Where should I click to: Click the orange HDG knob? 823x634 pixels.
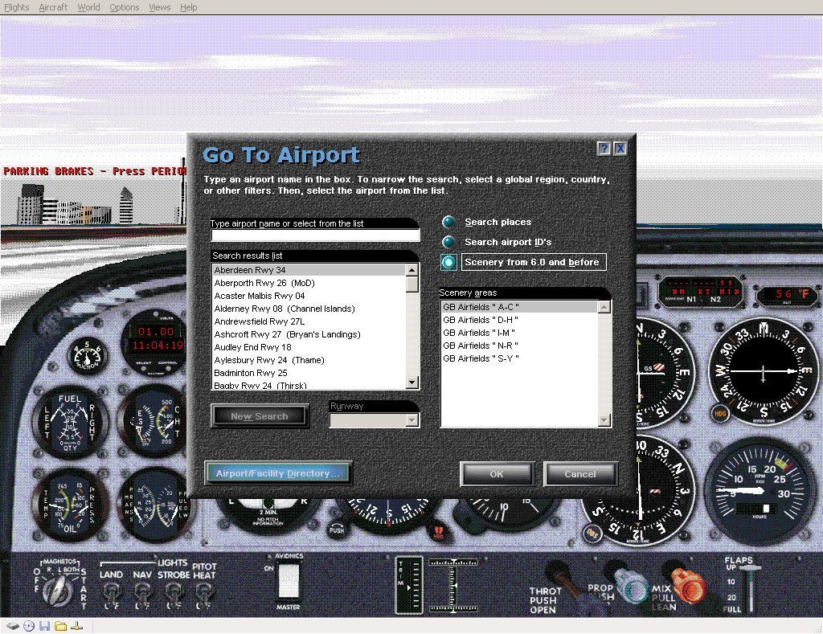click(x=720, y=414)
